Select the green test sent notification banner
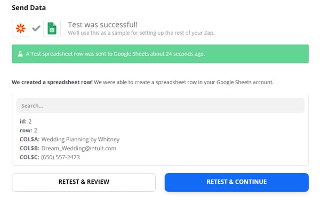Screen dimensions: 320x203 tap(160, 54)
